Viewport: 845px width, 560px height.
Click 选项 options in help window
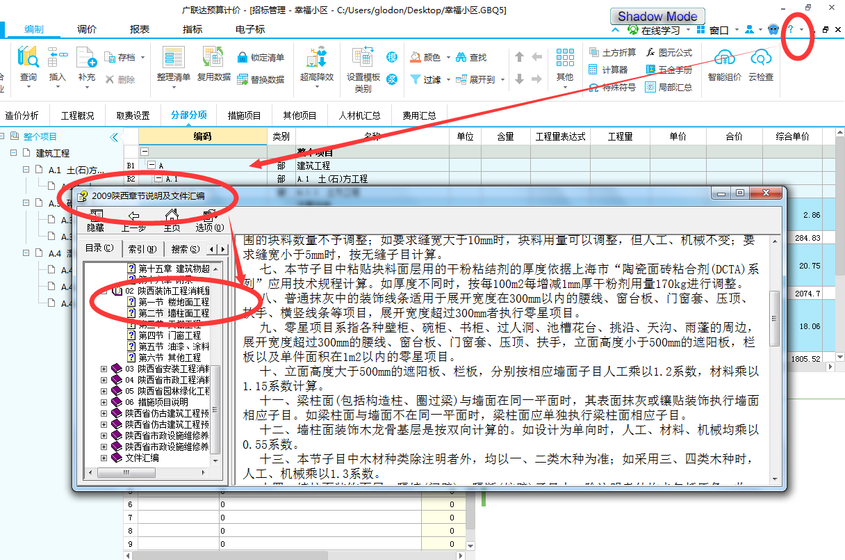209,221
